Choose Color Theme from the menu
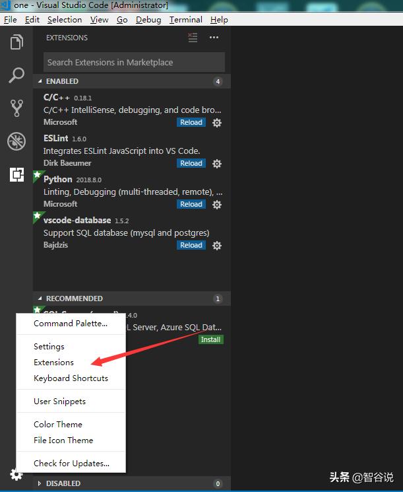 click(x=71, y=424)
